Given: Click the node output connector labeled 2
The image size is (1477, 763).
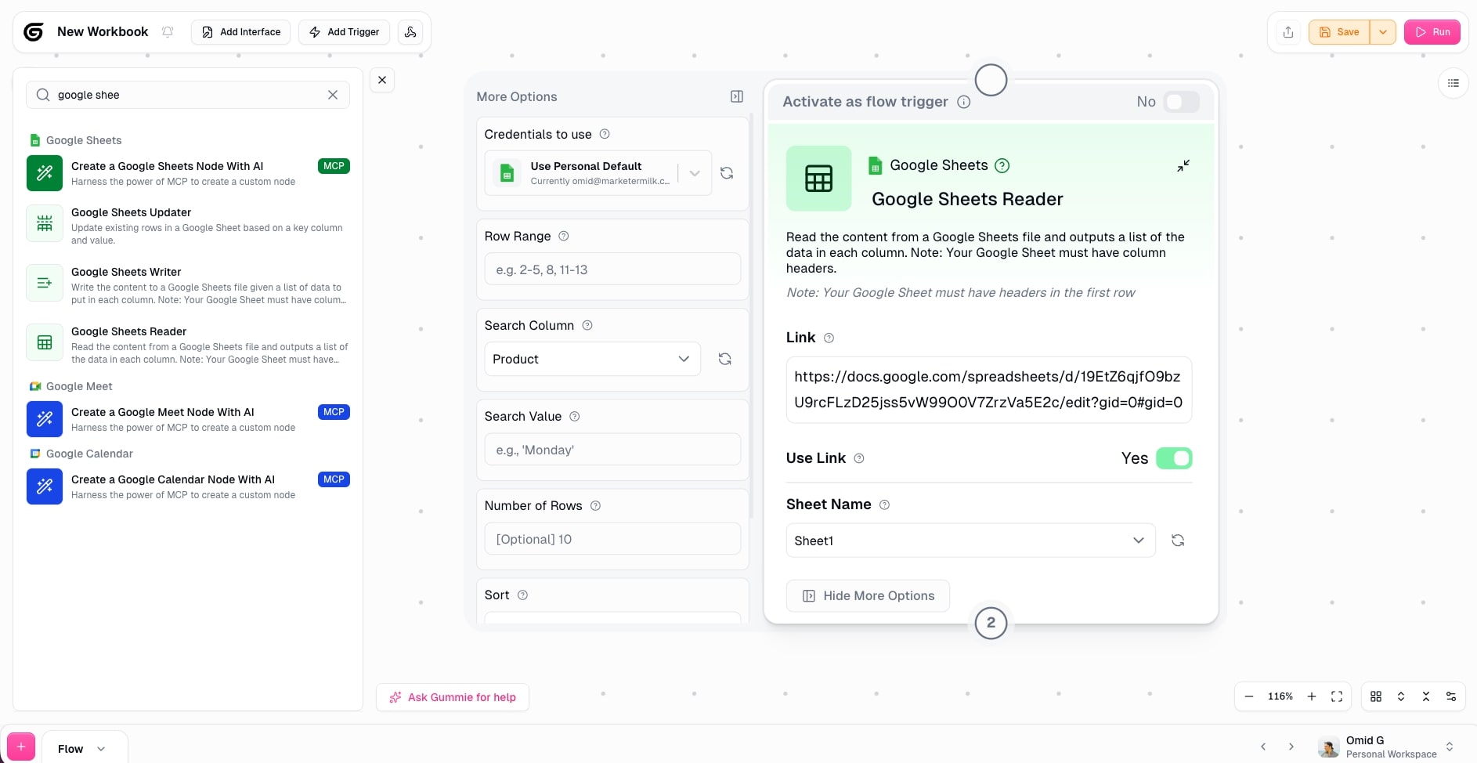Looking at the screenshot, I should (x=991, y=623).
